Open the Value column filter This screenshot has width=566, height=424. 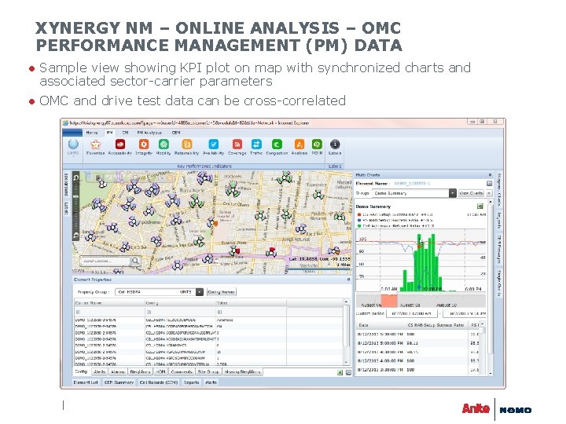219,313
